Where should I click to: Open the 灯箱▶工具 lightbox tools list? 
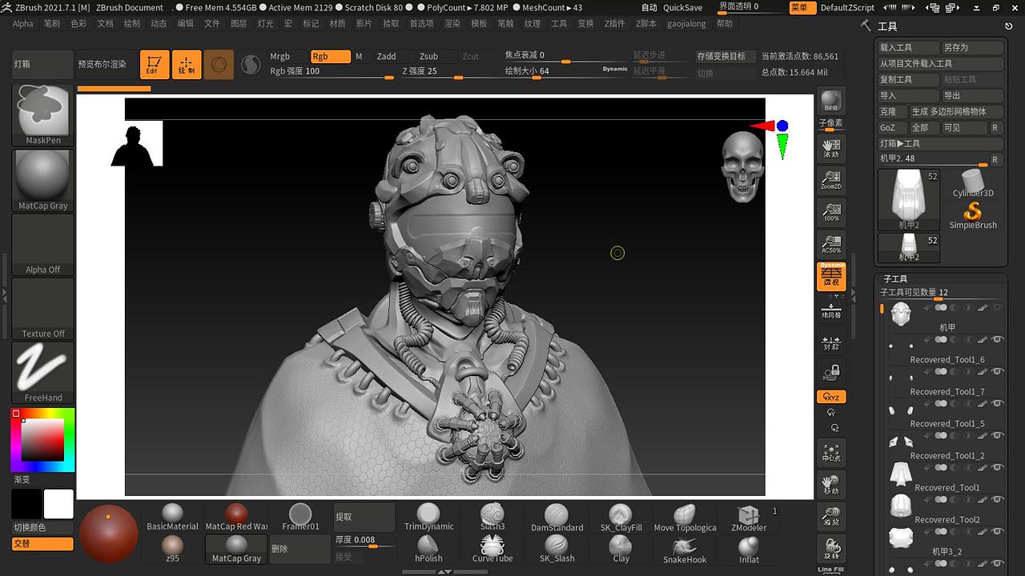tap(940, 143)
